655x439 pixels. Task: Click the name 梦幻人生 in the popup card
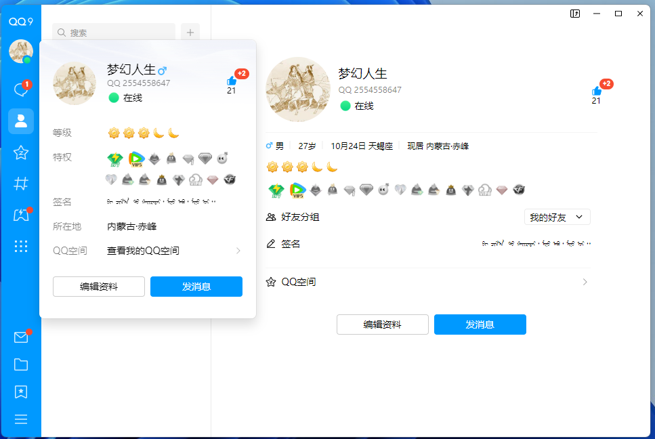click(x=131, y=69)
